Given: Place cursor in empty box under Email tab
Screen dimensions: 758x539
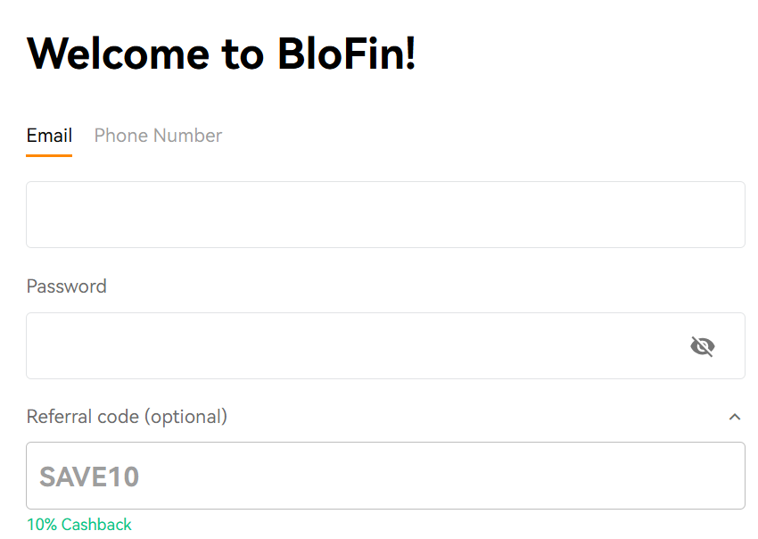Looking at the screenshot, I should (385, 215).
